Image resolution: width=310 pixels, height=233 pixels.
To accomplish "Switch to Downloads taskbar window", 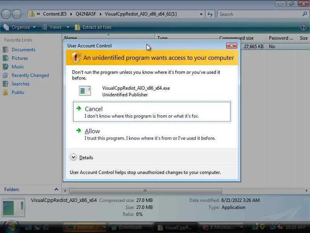I will (x=130, y=227).
